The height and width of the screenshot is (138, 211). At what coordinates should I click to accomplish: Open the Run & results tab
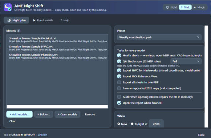43,20
